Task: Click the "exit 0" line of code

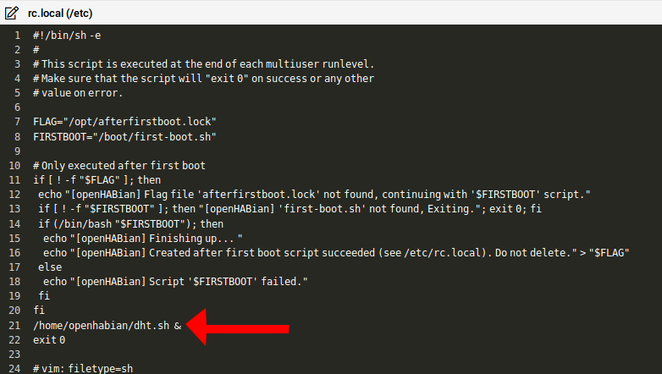Action: point(49,339)
